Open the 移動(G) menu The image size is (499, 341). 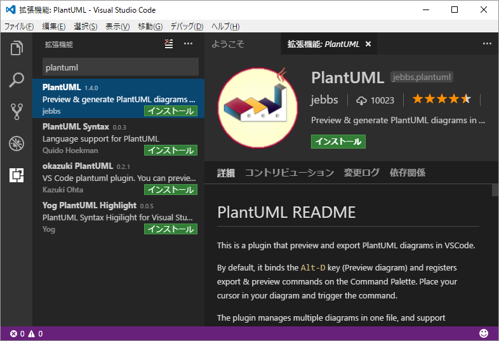tap(150, 27)
